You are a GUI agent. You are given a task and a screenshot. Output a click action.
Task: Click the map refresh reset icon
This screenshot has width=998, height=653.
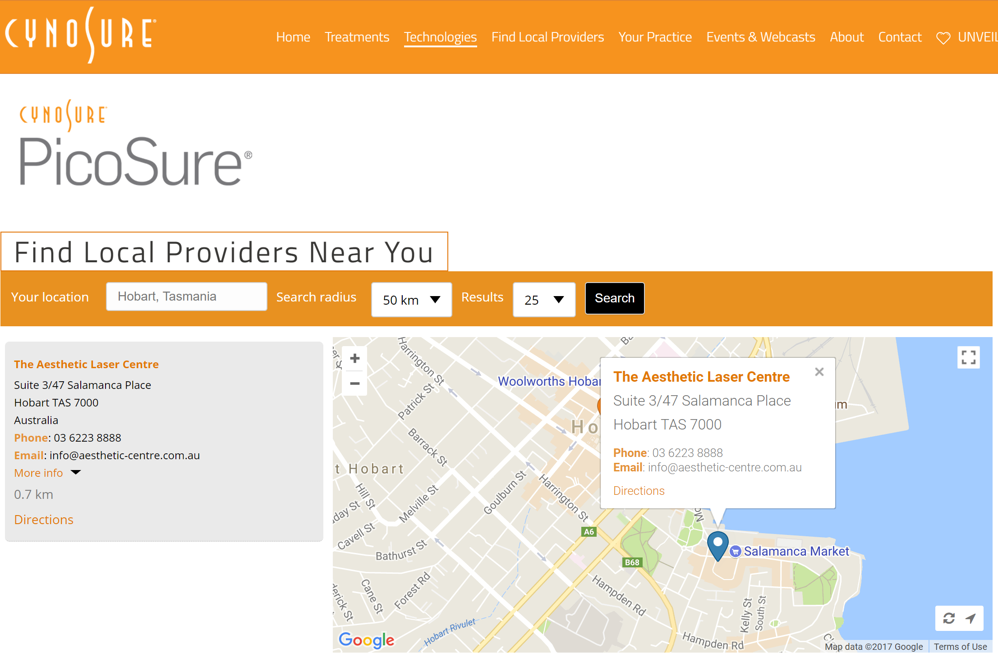[x=949, y=618]
